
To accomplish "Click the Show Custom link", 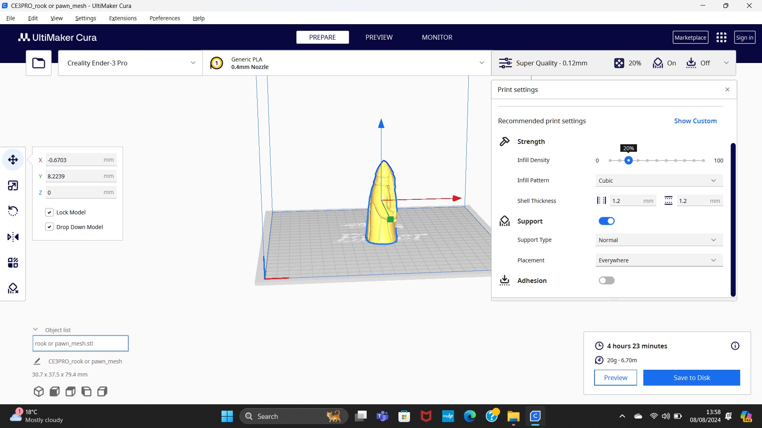I will tap(695, 121).
